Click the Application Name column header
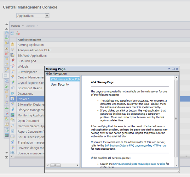 point(29,40)
